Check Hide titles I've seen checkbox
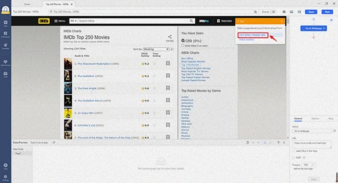The image size is (338, 183). 183,46
